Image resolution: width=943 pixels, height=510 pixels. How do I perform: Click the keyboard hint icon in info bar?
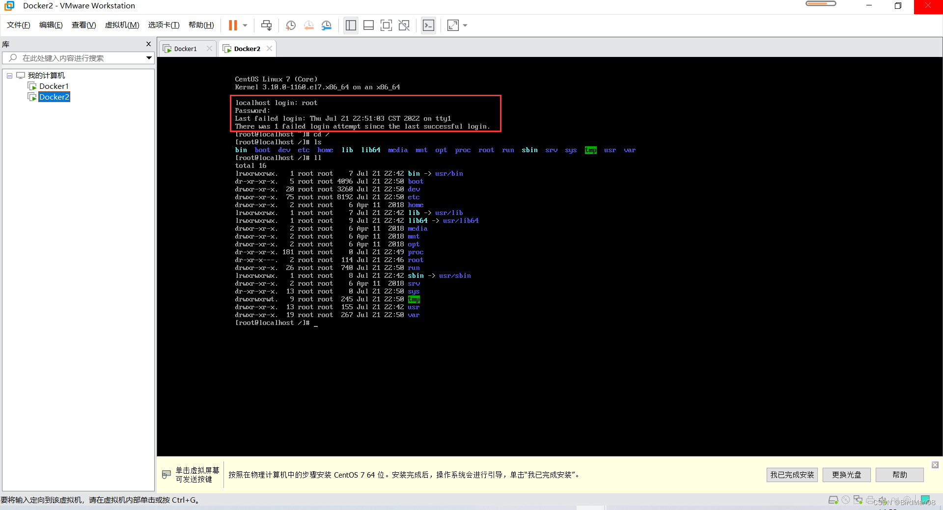click(166, 474)
